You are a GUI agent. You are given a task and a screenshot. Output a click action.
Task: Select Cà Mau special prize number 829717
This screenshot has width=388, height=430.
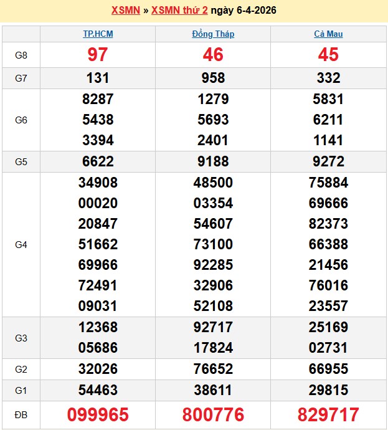328,414
